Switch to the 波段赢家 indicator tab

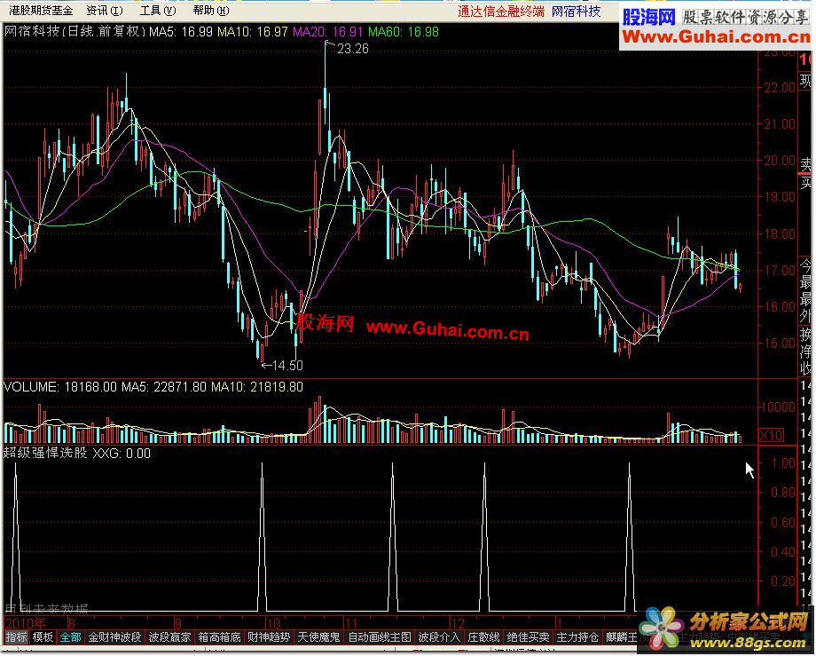pyautogui.click(x=169, y=637)
